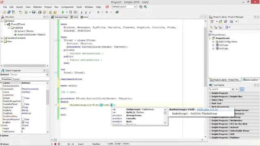Toggle the ElevationRequired property checkbox
Screen dimensions: 260x146
point(23,119)
